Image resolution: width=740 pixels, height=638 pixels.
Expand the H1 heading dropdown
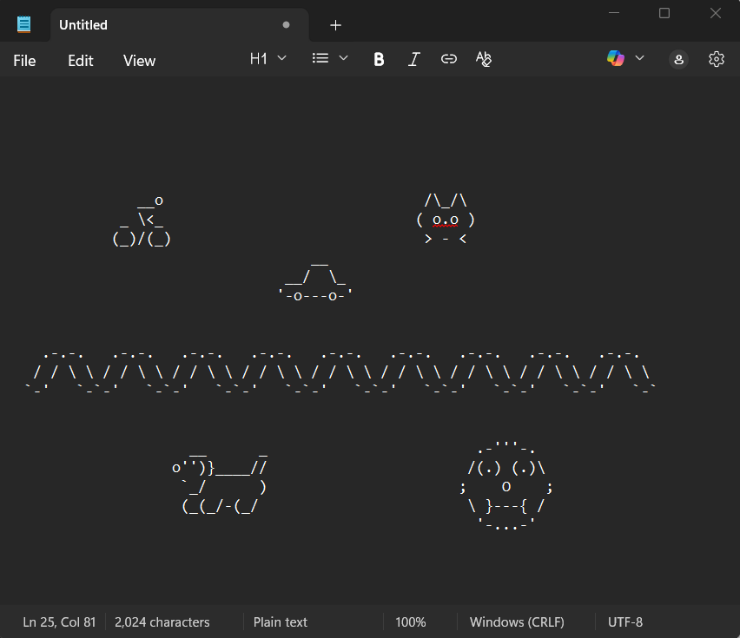click(268, 58)
